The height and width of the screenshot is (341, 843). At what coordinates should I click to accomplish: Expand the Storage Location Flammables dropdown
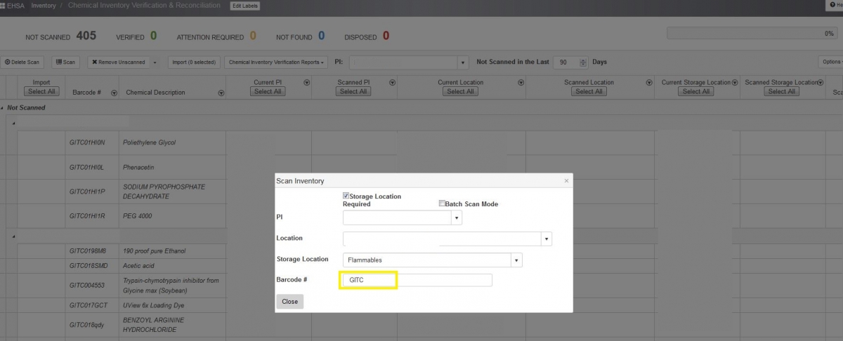[517, 260]
